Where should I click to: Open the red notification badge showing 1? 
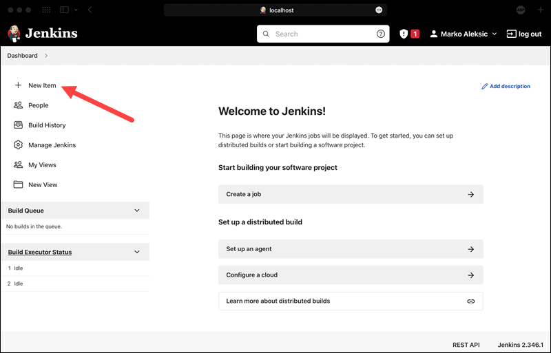point(415,34)
